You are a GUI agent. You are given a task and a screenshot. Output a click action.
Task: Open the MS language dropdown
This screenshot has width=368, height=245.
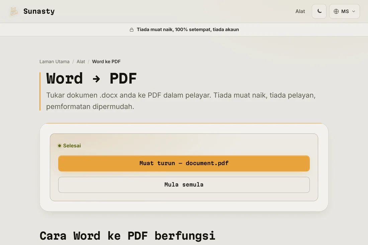coord(344,11)
